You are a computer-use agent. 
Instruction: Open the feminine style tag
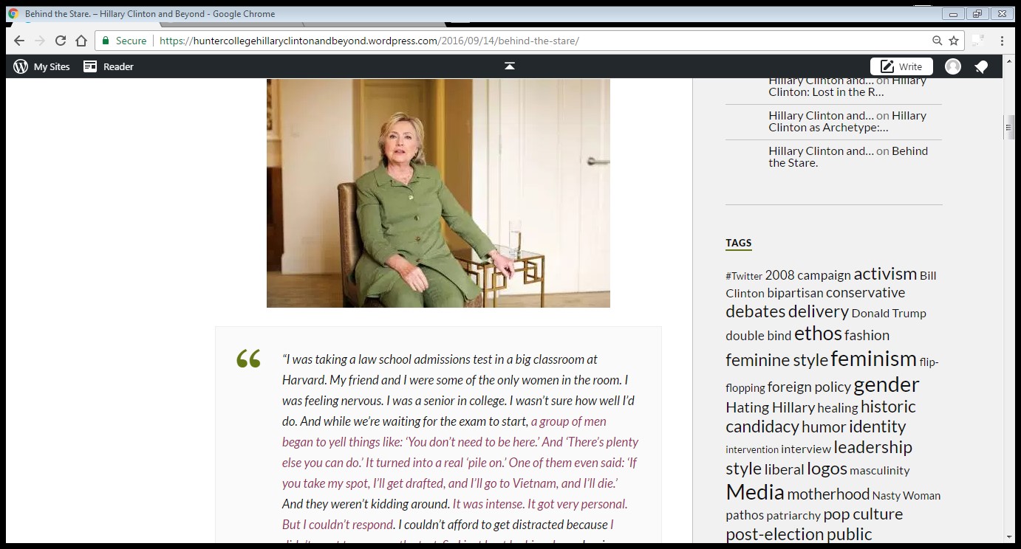[x=776, y=360]
